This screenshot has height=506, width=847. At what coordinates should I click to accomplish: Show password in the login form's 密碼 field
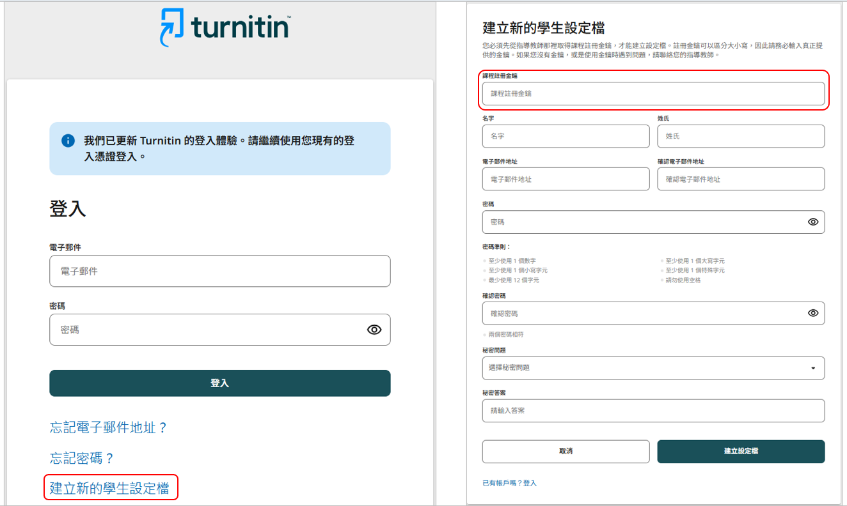pos(374,330)
